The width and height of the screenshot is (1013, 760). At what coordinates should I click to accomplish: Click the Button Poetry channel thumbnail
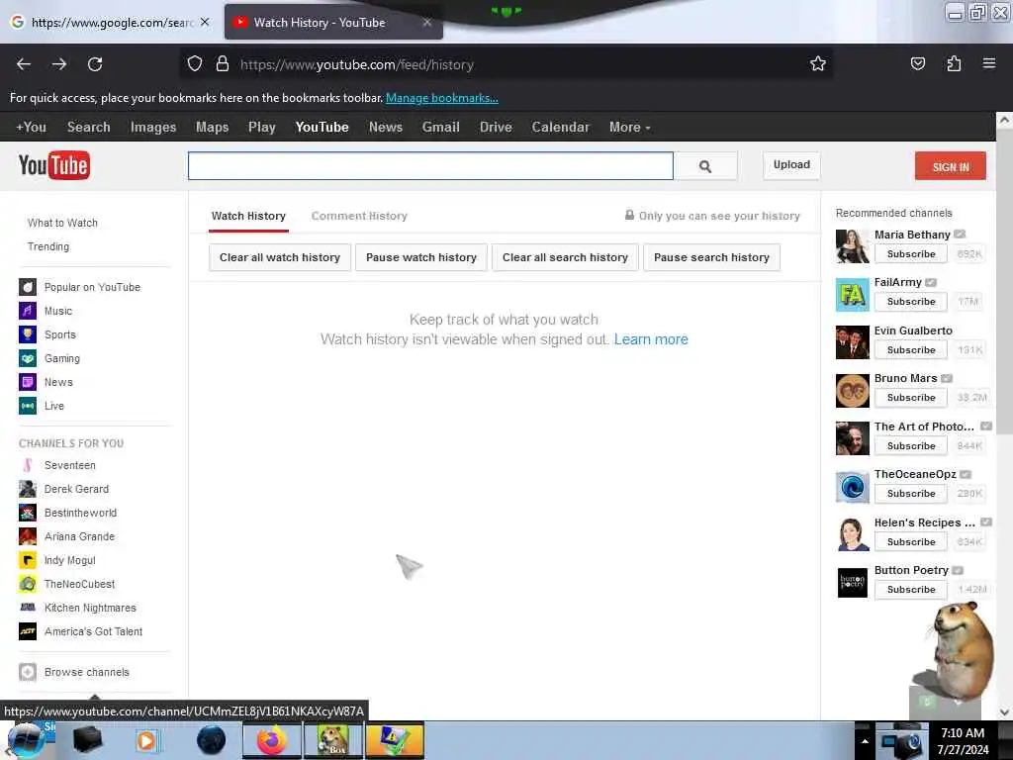click(852, 582)
